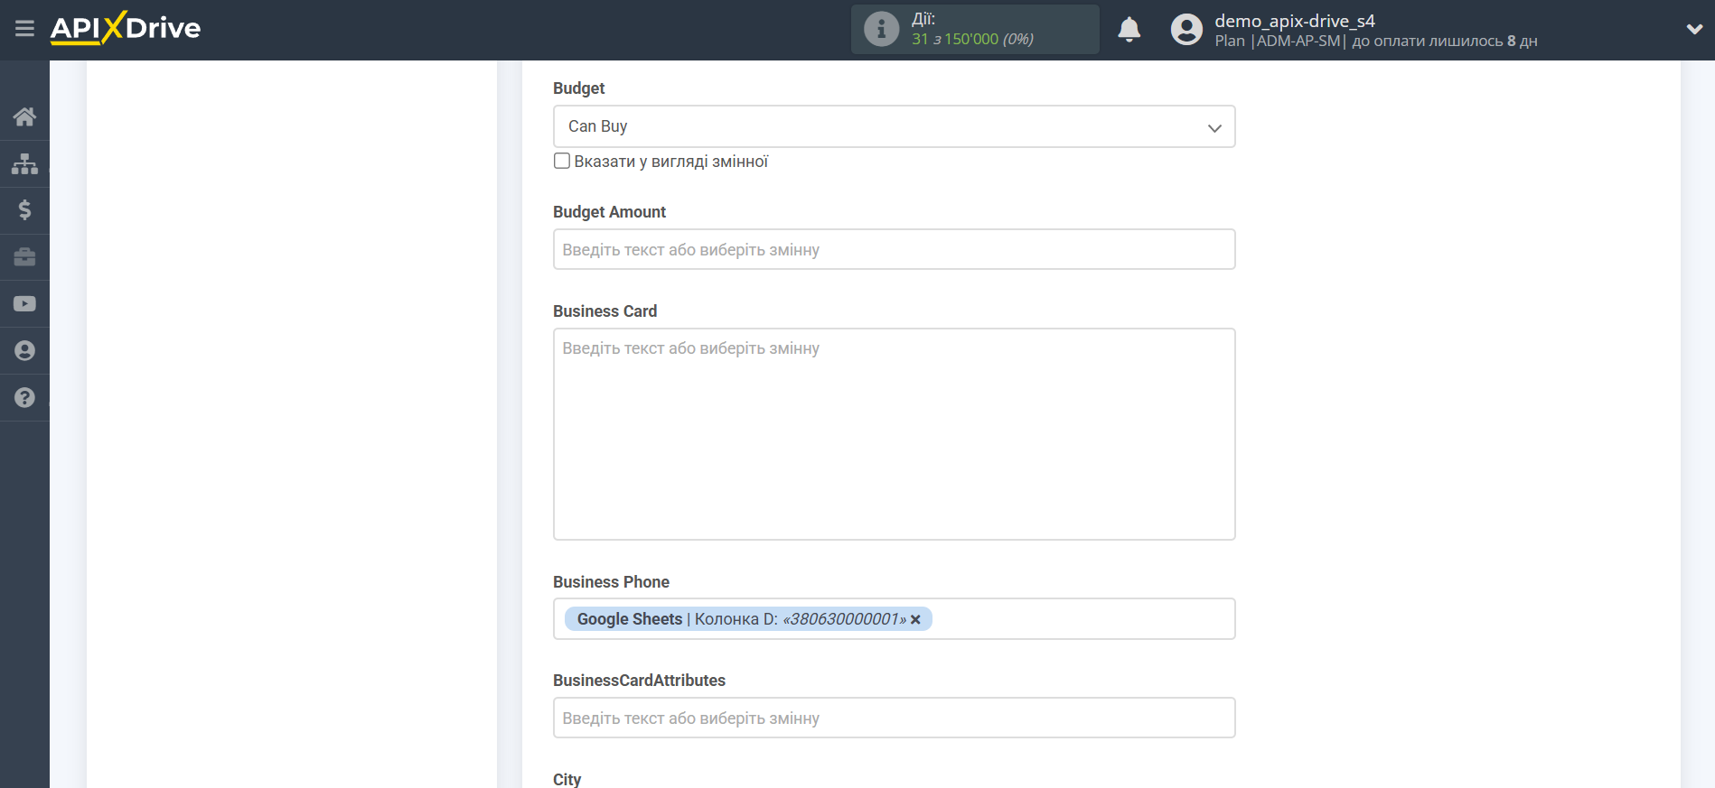
Task: Focus the BusinessCardAttributes input field
Action: pyautogui.click(x=894, y=718)
